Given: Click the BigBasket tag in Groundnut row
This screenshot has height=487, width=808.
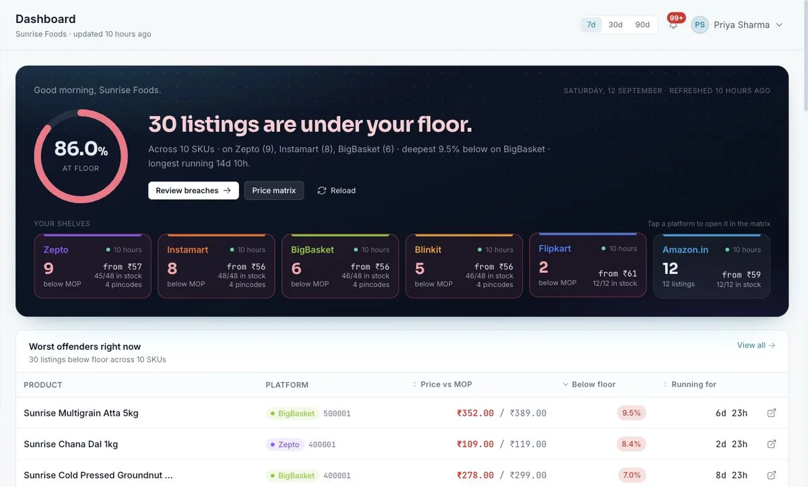Looking at the screenshot, I should [x=292, y=475].
